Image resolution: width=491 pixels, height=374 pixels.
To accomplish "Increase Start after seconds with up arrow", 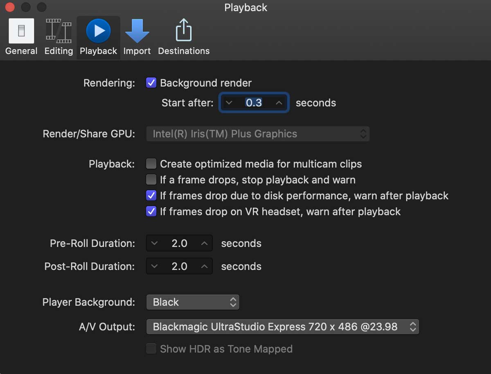I will pyautogui.click(x=279, y=103).
